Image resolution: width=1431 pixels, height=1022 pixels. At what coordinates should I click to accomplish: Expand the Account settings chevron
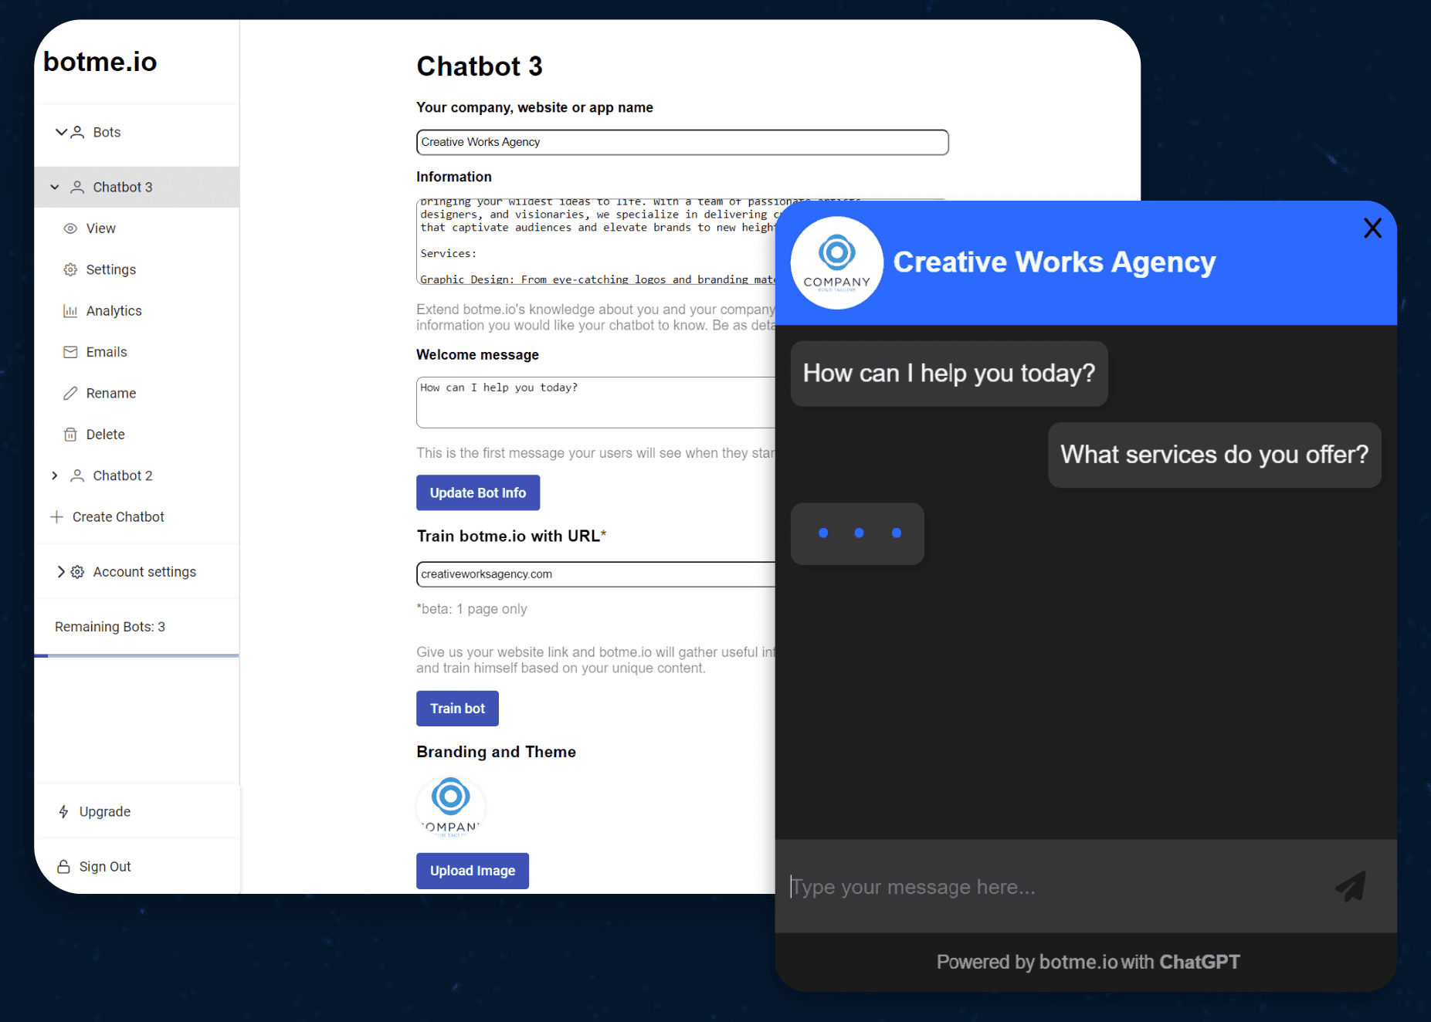point(60,572)
